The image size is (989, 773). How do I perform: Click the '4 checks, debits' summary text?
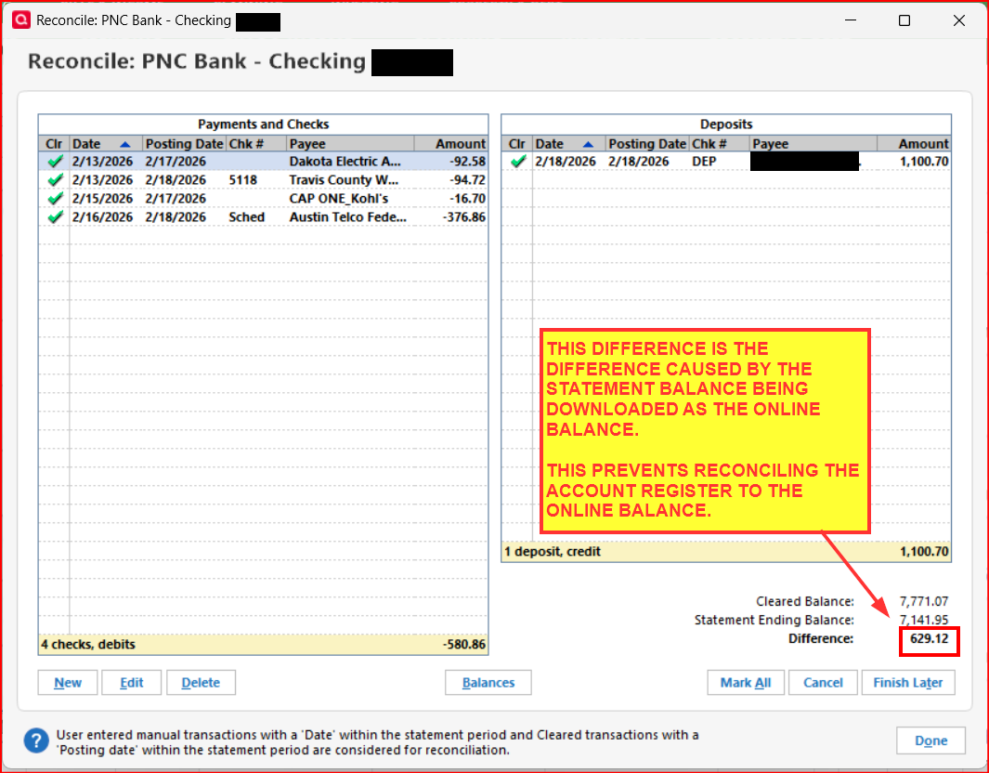click(88, 644)
